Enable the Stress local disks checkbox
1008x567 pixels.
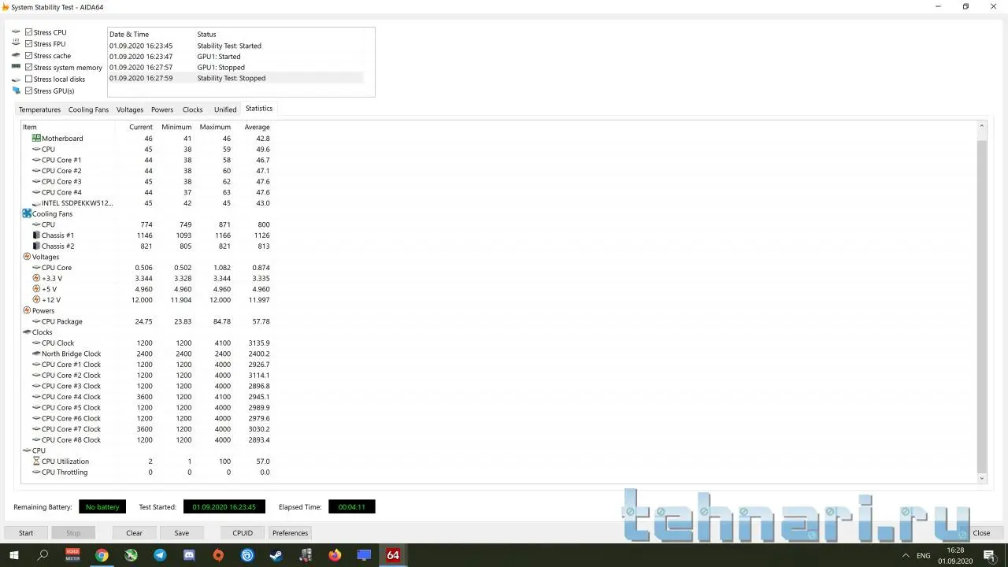click(29, 80)
